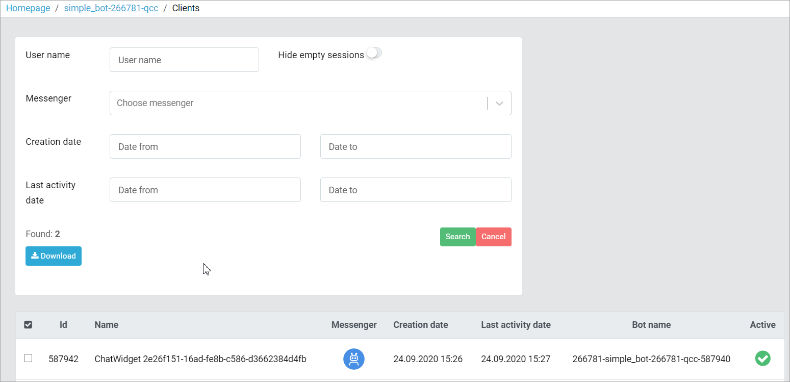
Task: Click the green active checkmark icon
Action: pos(762,359)
